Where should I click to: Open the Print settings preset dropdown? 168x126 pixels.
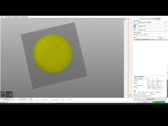(149, 22)
